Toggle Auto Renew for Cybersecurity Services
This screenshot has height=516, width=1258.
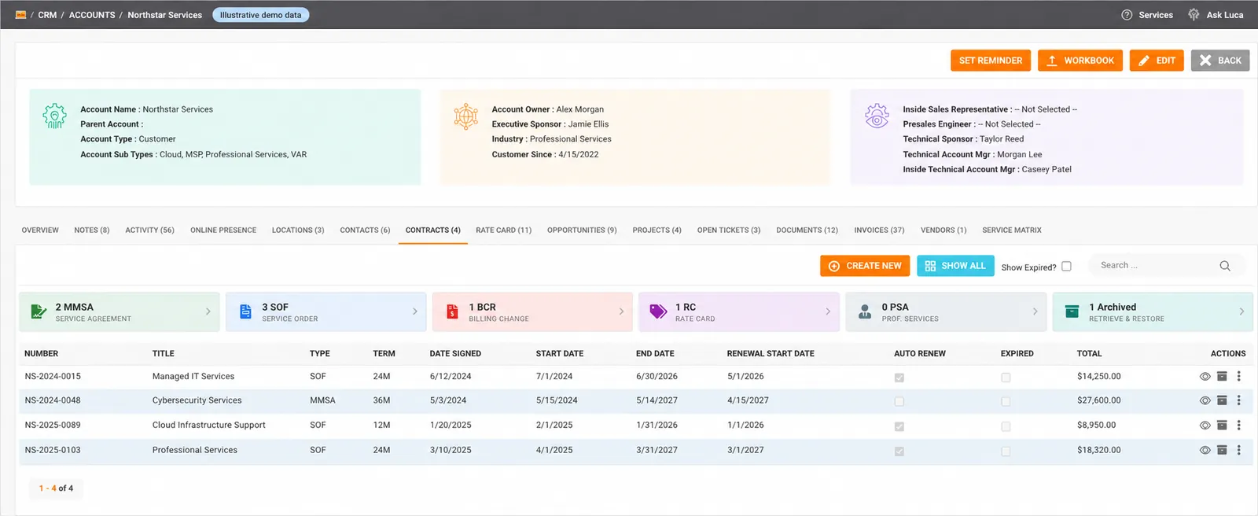pyautogui.click(x=899, y=401)
